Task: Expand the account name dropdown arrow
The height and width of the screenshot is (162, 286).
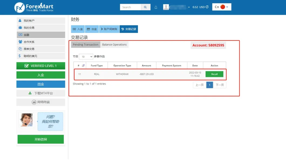Action: (189, 7)
